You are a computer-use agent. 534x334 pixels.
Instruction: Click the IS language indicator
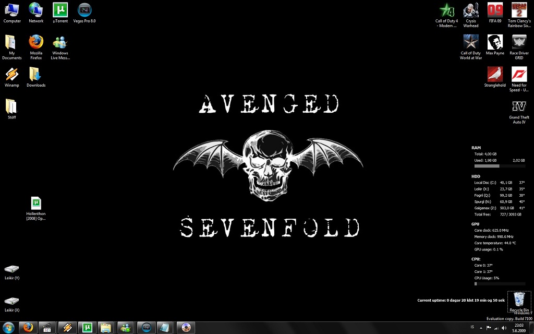[472, 327]
